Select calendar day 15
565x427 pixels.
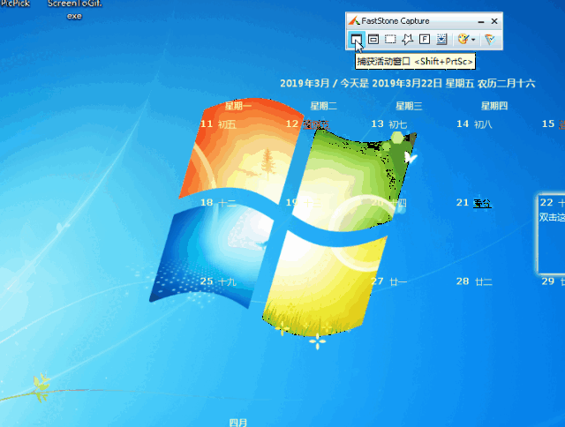point(554,124)
